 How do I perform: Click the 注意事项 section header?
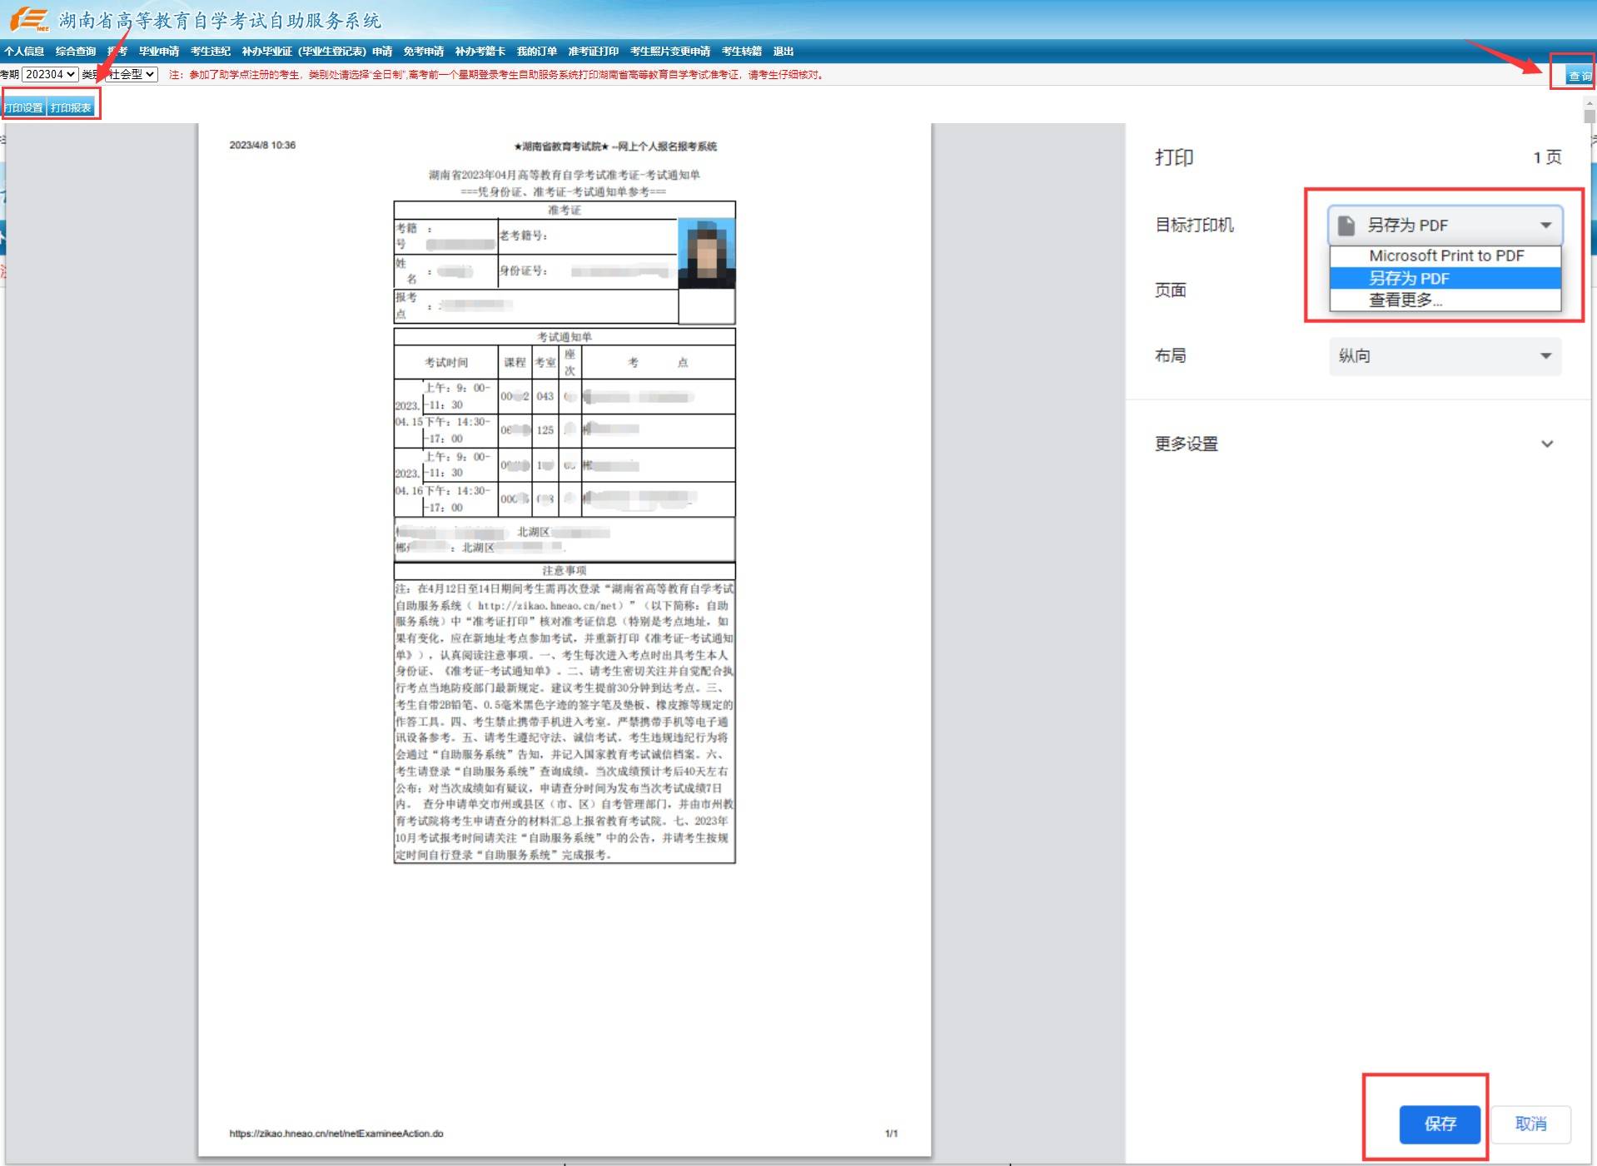(565, 570)
